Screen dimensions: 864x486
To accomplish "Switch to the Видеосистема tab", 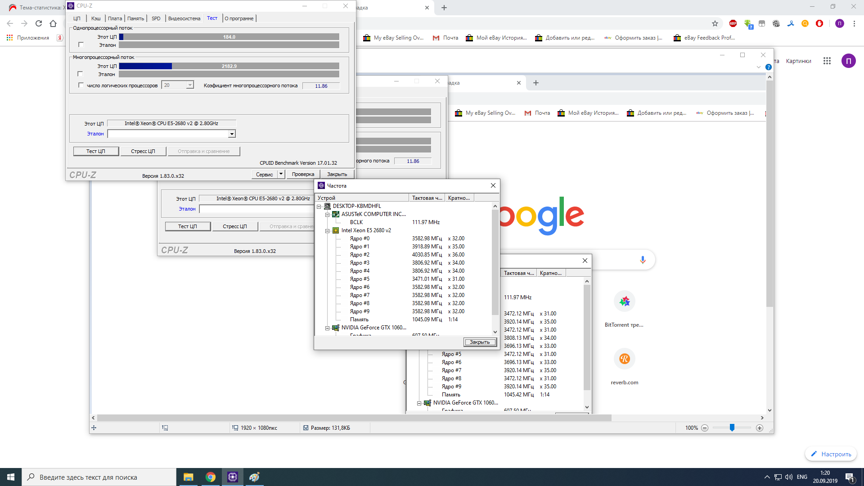I will click(x=184, y=18).
